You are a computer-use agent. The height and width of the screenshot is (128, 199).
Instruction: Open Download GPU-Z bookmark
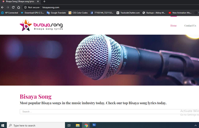click(33, 13)
